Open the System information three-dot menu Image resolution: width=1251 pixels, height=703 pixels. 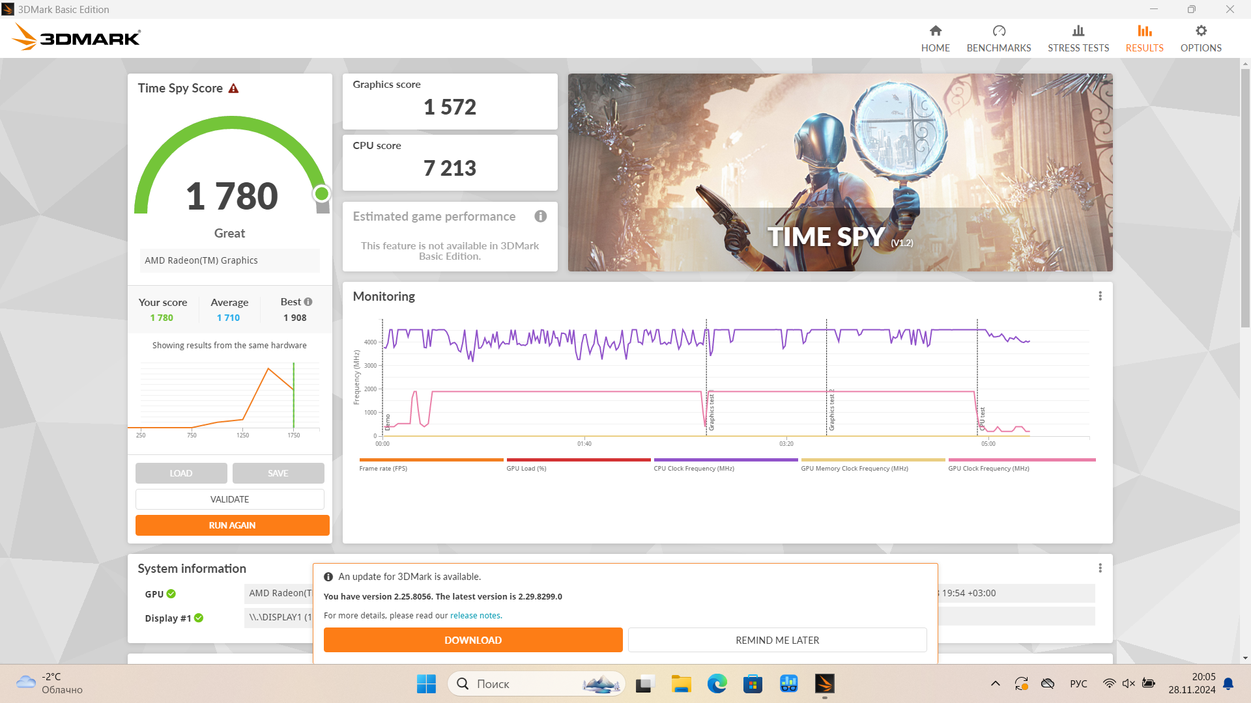pyautogui.click(x=1100, y=568)
